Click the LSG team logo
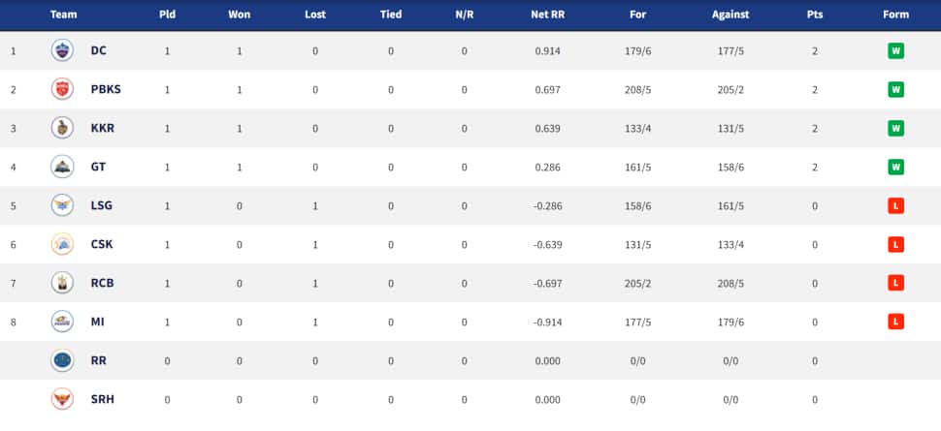The image size is (941, 431). (62, 205)
